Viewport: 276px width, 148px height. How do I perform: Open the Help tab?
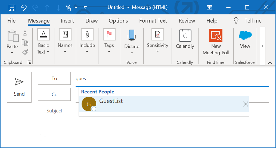click(x=212, y=21)
